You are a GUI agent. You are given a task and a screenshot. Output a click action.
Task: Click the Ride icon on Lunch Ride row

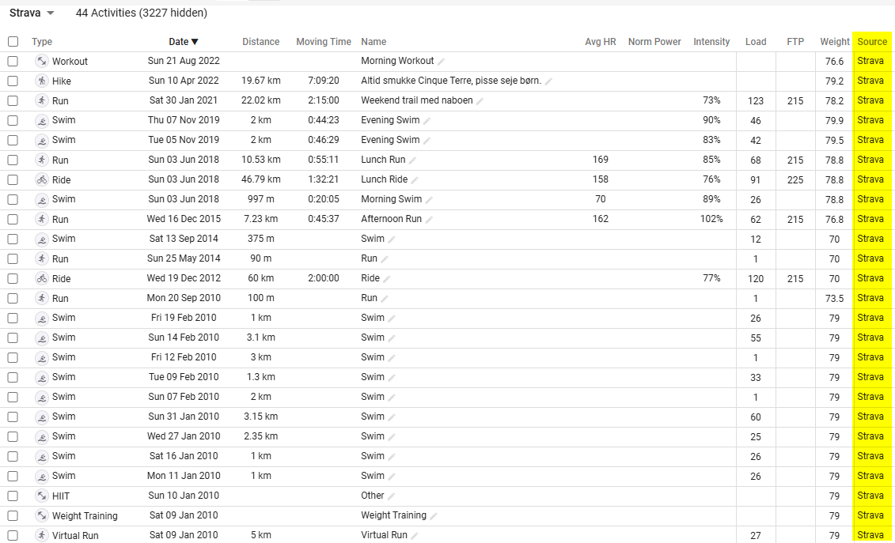[42, 179]
